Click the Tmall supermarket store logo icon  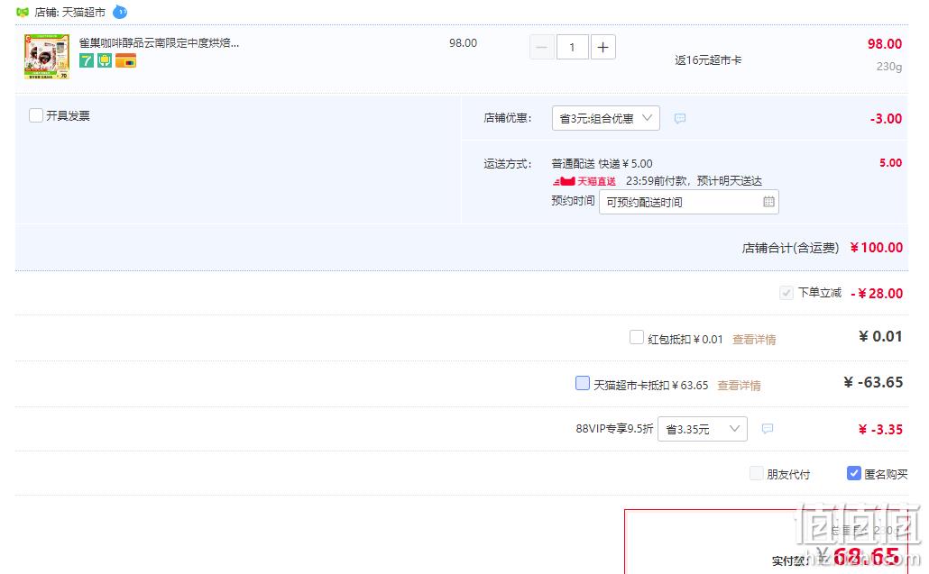23,12
